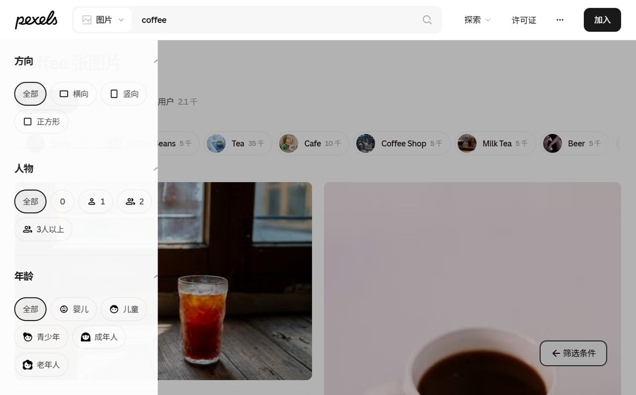Click the Coffee Shop category thumbnail
Image resolution: width=636 pixels, height=395 pixels.
(365, 143)
